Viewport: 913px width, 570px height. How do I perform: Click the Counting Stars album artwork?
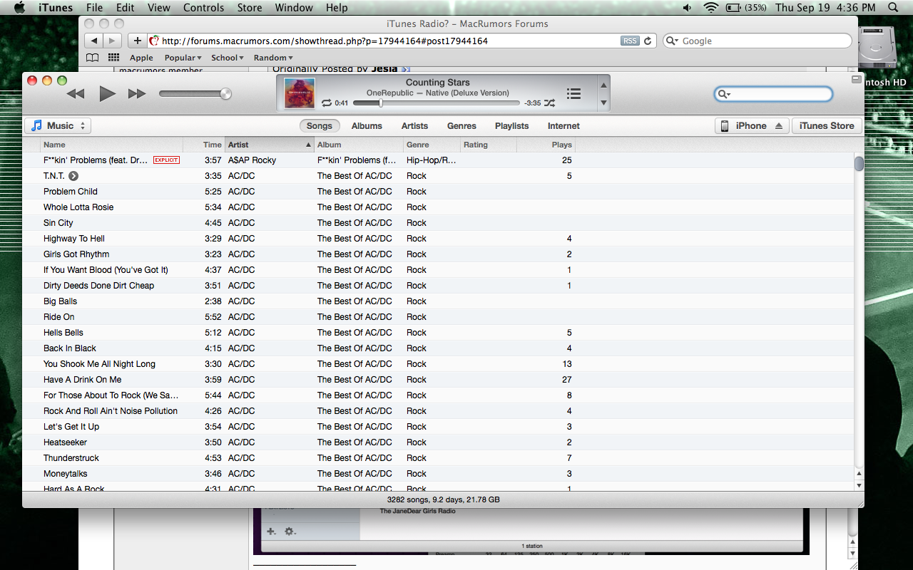(x=300, y=93)
